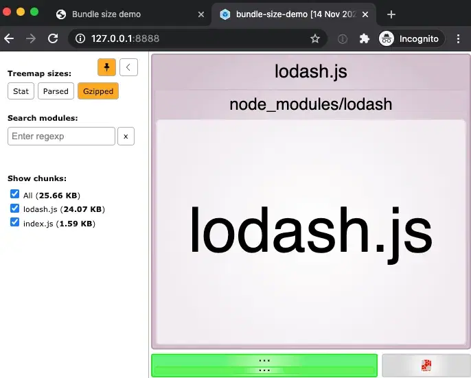This screenshot has height=378, width=471.
Task: Select the green index.js chunk block
Action: [264, 366]
